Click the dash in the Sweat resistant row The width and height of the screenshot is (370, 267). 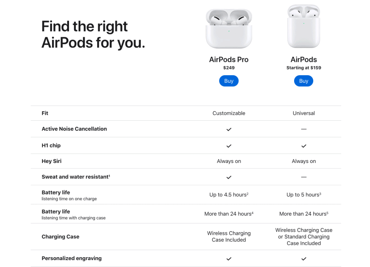(304, 177)
